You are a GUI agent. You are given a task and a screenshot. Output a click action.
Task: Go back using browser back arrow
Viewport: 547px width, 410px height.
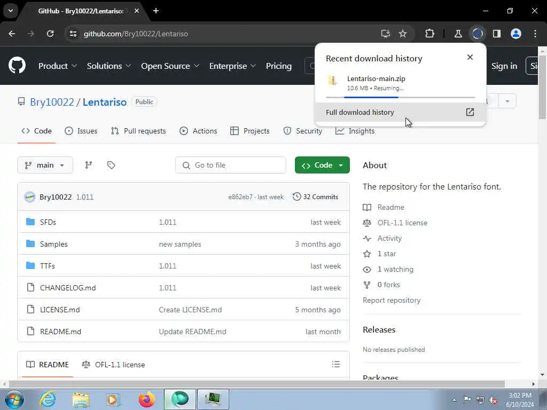(12, 34)
